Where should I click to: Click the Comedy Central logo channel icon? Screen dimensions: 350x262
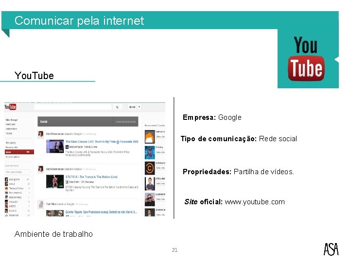pyautogui.click(x=150, y=168)
